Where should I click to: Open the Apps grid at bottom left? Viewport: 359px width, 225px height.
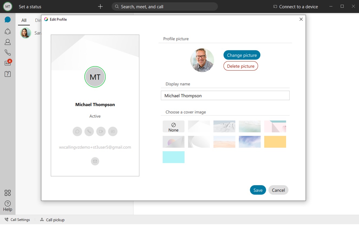click(8, 193)
